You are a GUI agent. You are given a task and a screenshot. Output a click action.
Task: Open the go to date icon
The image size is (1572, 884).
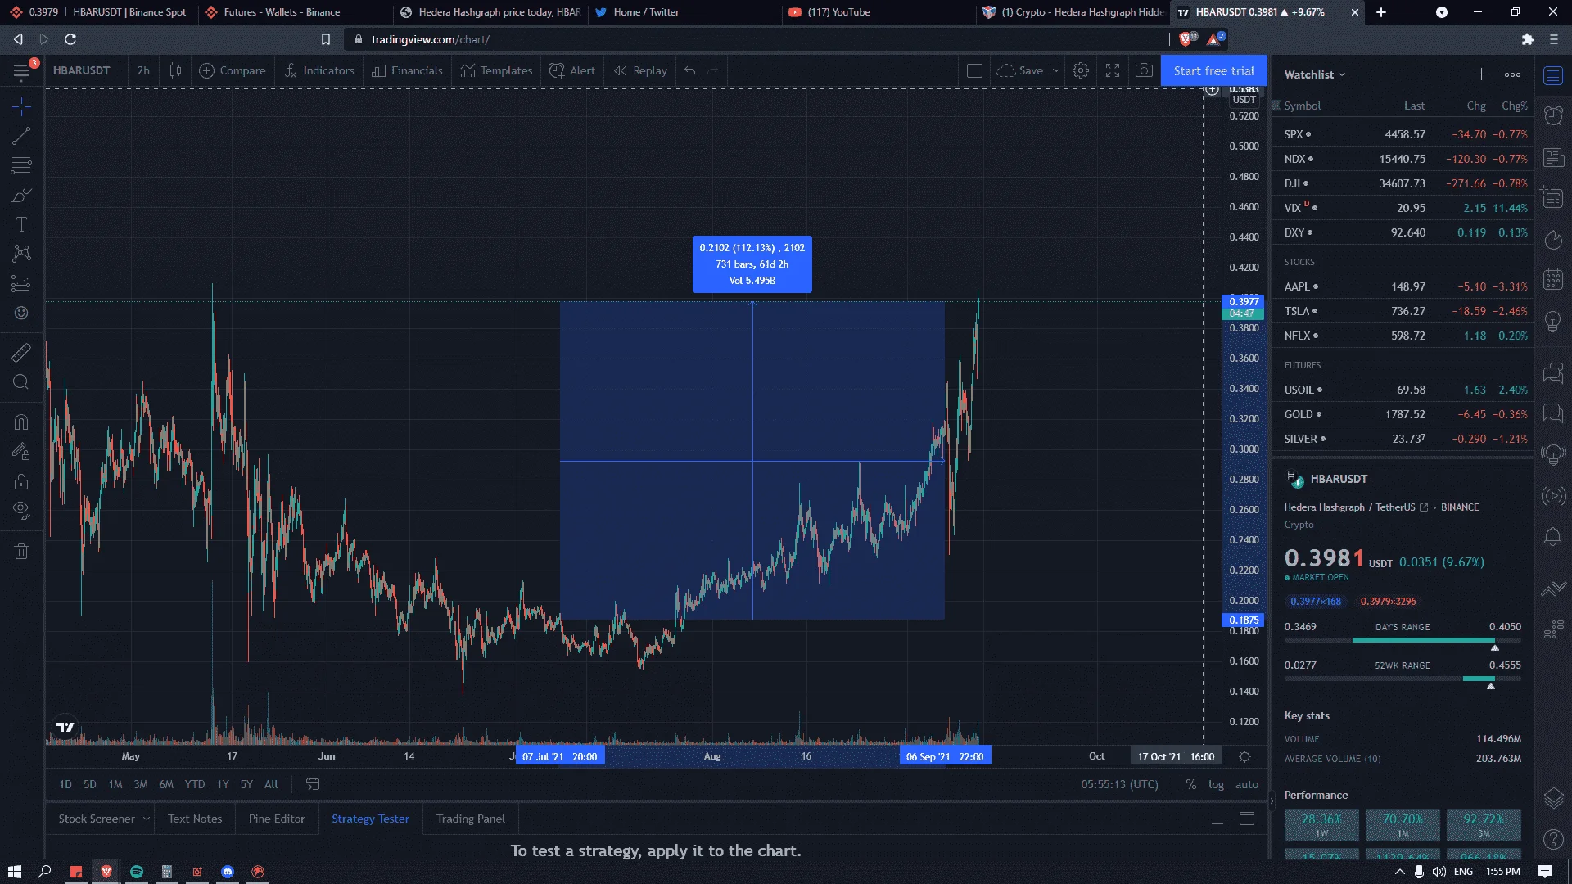tap(313, 784)
